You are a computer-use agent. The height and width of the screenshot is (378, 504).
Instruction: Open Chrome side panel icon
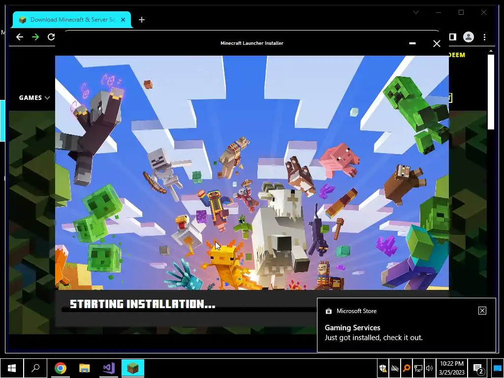point(453,37)
